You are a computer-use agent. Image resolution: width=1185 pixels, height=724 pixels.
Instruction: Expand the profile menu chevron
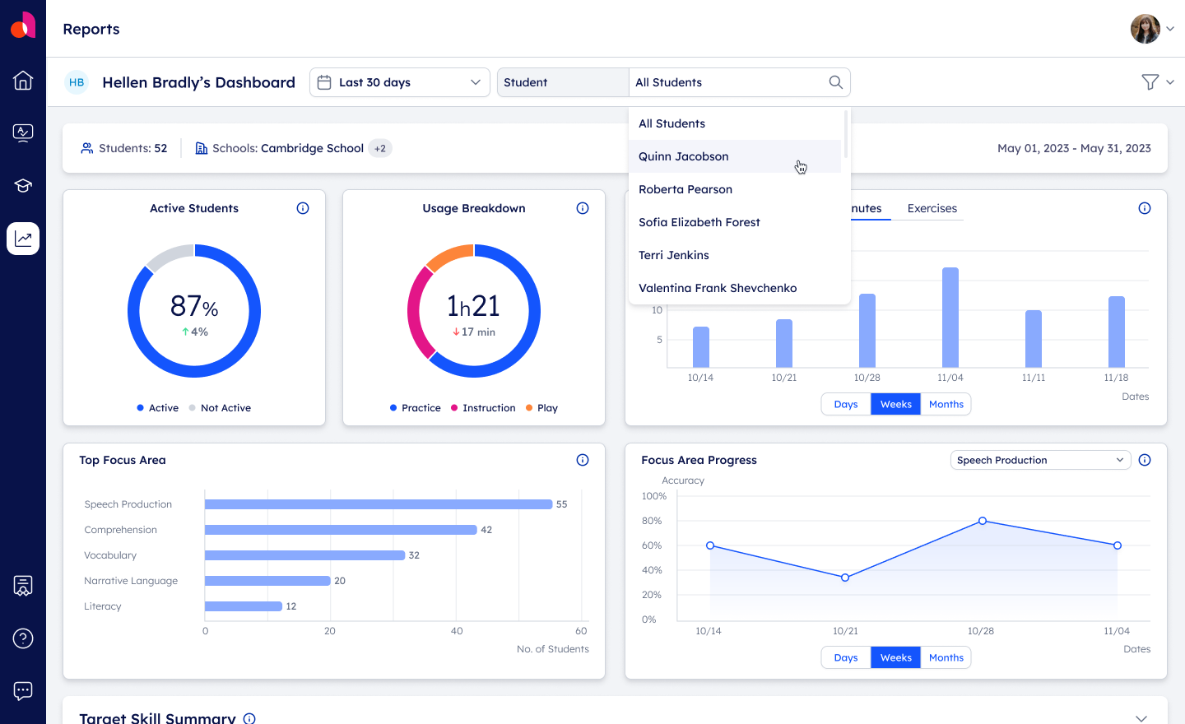pos(1170,29)
